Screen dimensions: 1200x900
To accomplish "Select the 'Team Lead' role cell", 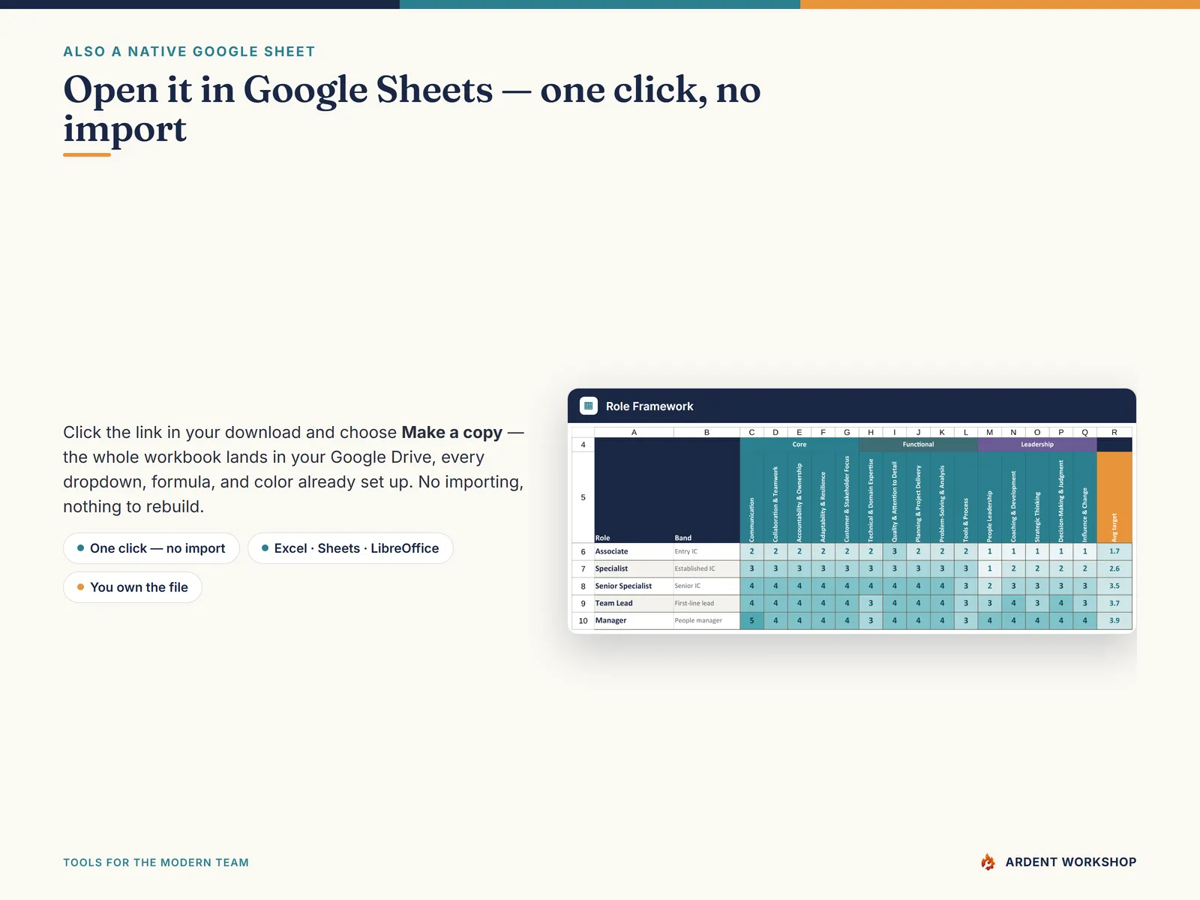I will pyautogui.click(x=634, y=603).
